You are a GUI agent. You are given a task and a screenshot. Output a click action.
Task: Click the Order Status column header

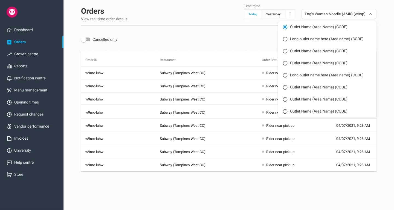270,60
